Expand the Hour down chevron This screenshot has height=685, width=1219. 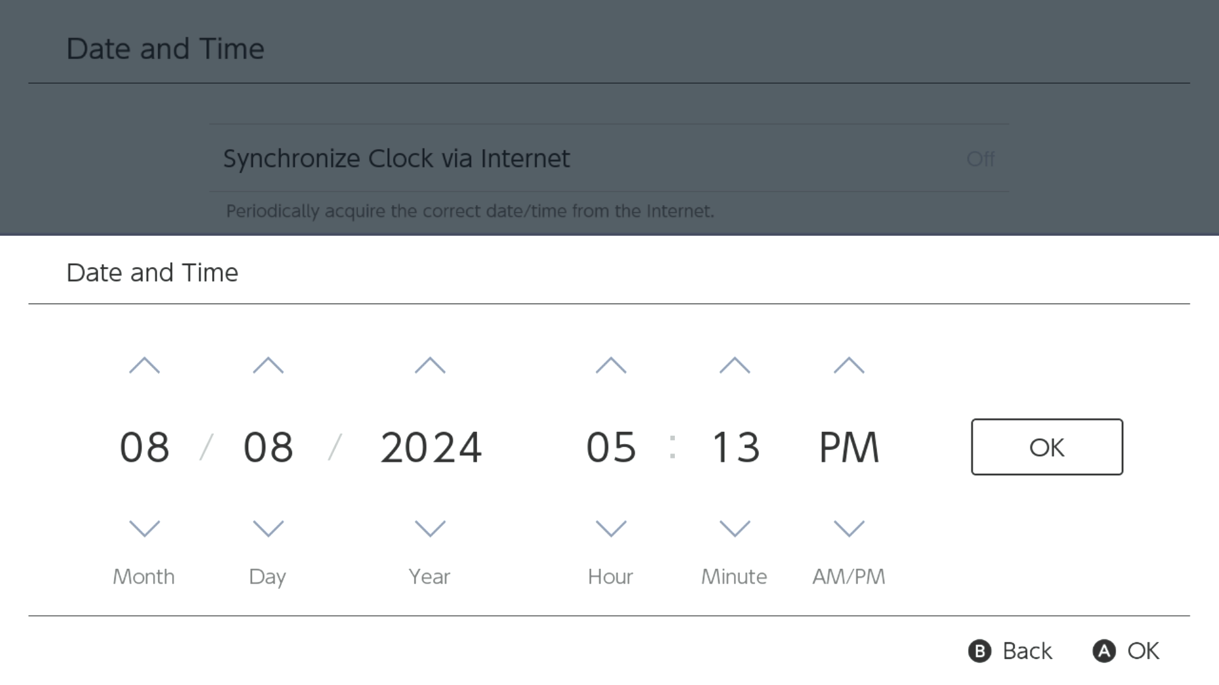pos(610,528)
